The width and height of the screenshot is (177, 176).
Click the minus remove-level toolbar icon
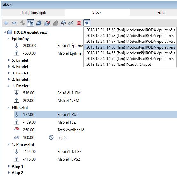tap(14, 23)
